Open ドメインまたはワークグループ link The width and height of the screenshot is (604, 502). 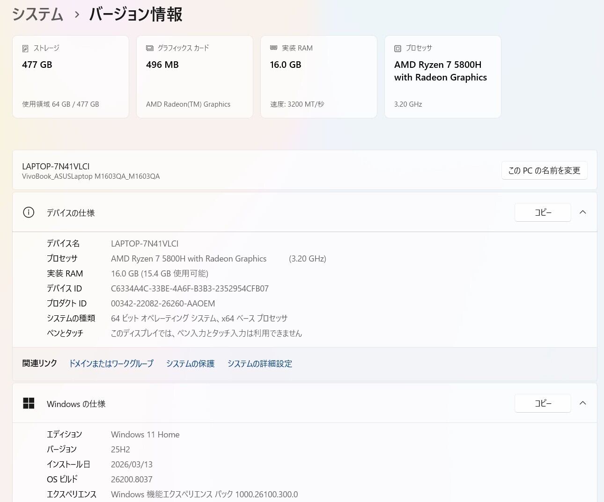(x=111, y=364)
